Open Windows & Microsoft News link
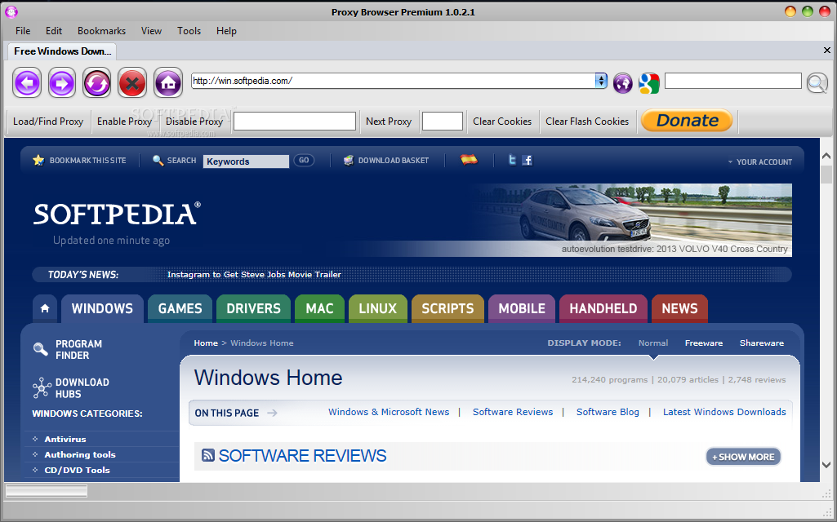837x522 pixels. [x=389, y=412]
